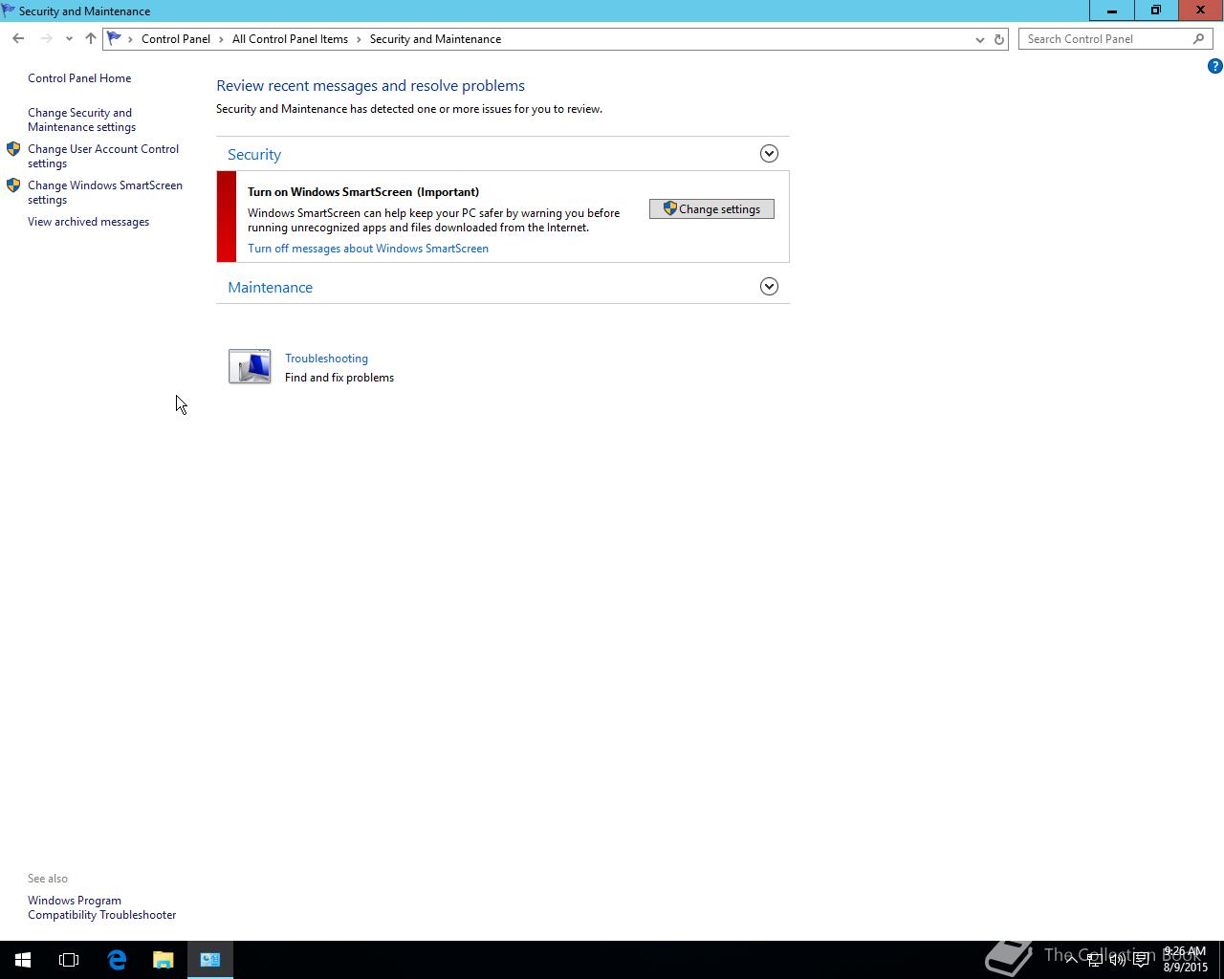Viewport: 1224px width, 979px height.
Task: Open the Action Center notifications icon
Action: pyautogui.click(x=1141, y=960)
